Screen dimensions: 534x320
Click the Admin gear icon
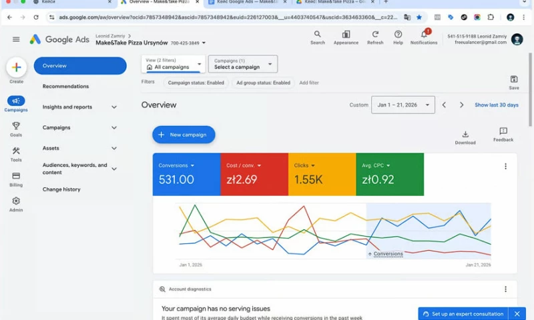pos(16,201)
